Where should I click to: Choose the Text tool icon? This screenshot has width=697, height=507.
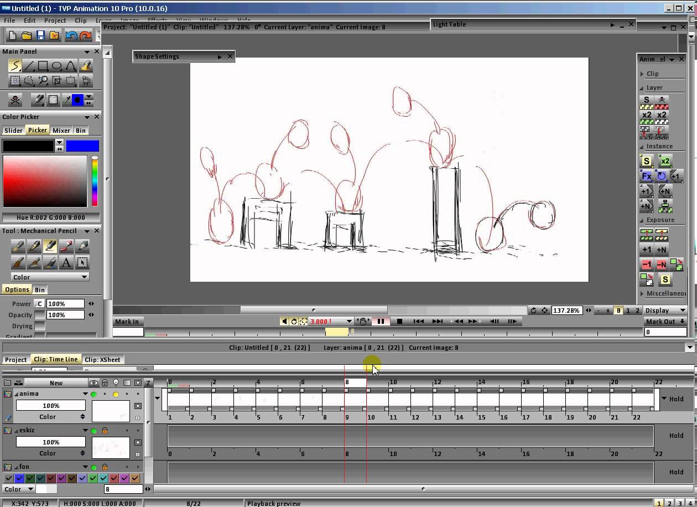tap(66, 262)
